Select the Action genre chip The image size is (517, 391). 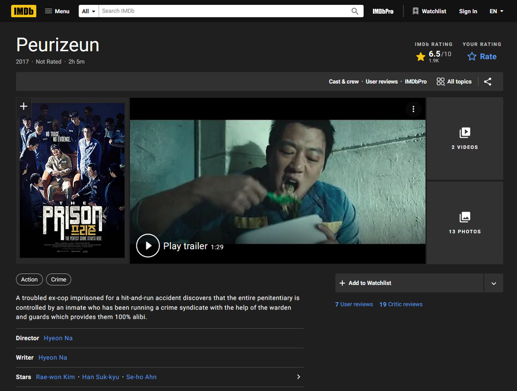tap(29, 279)
